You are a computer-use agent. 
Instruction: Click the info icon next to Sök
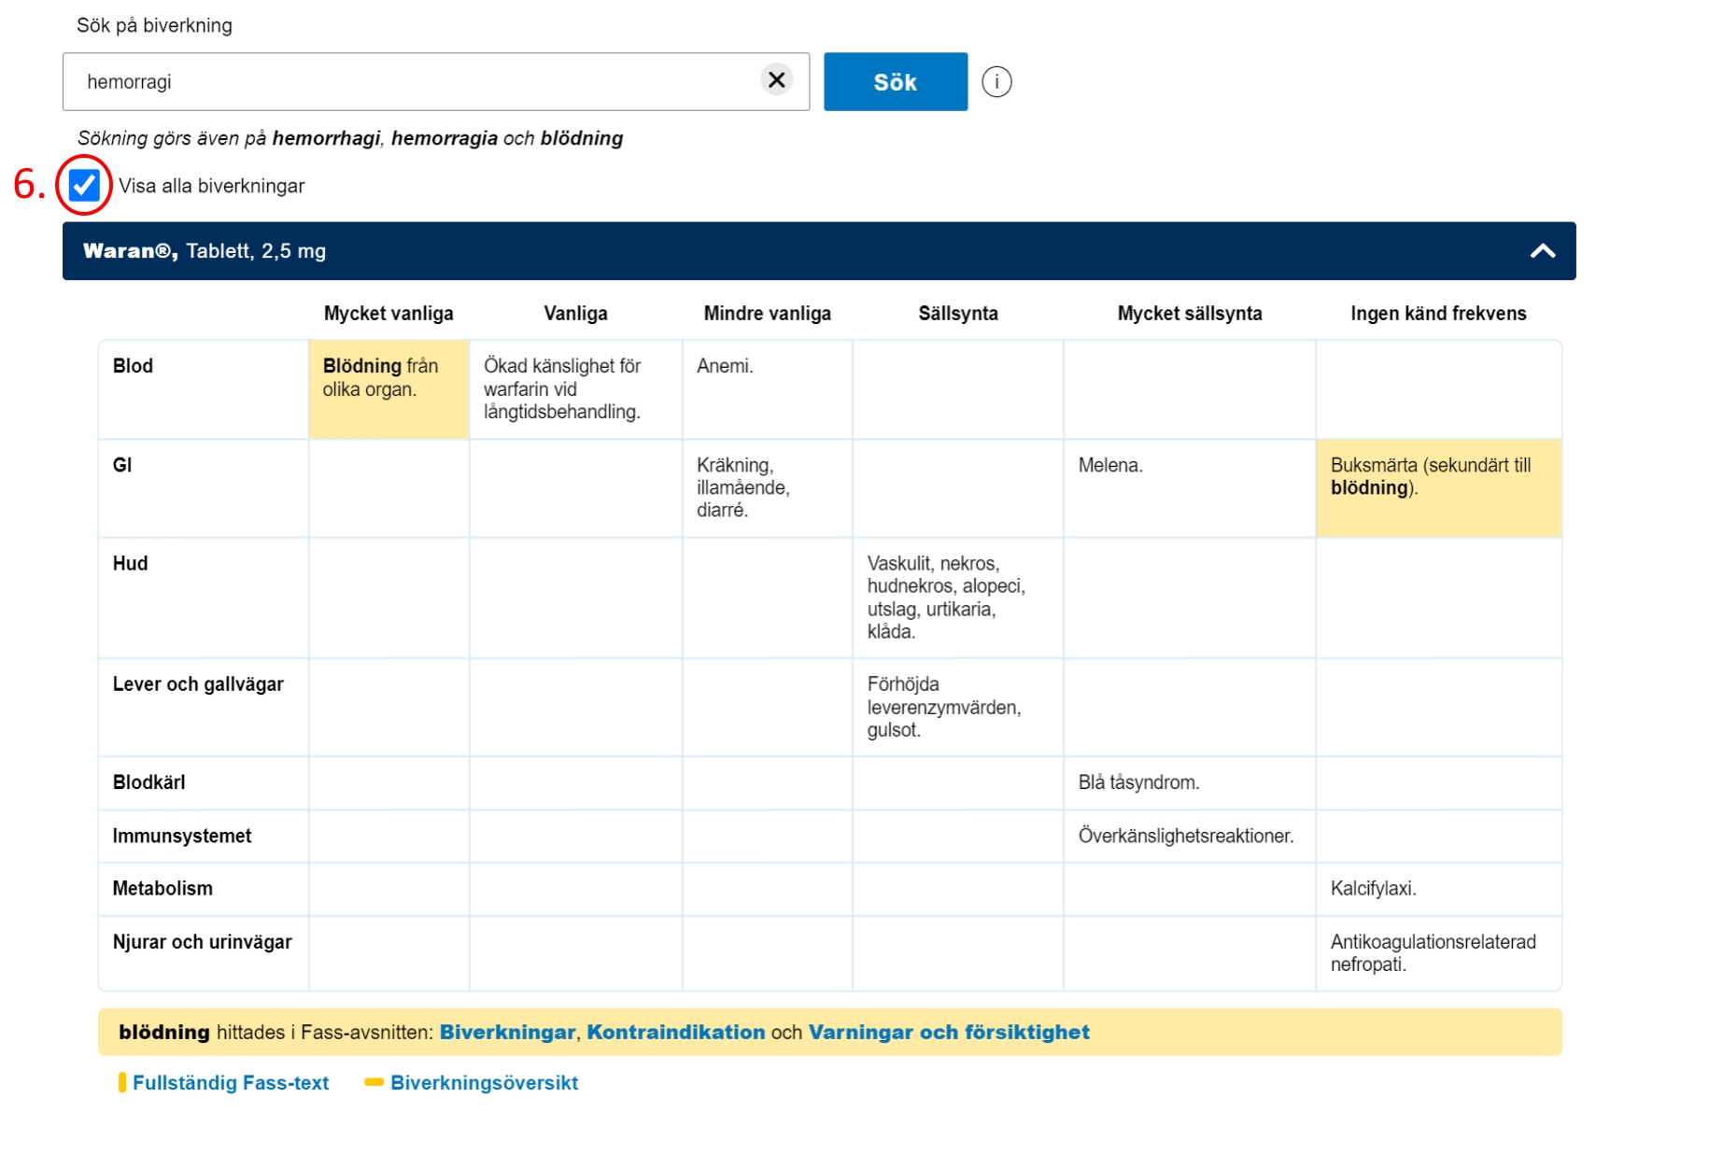(996, 82)
